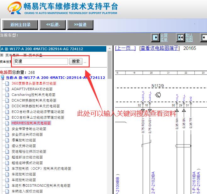Click the icon next to 菜单展开
The height and width of the screenshot is (194, 207).
pyautogui.click(x=2, y=55)
